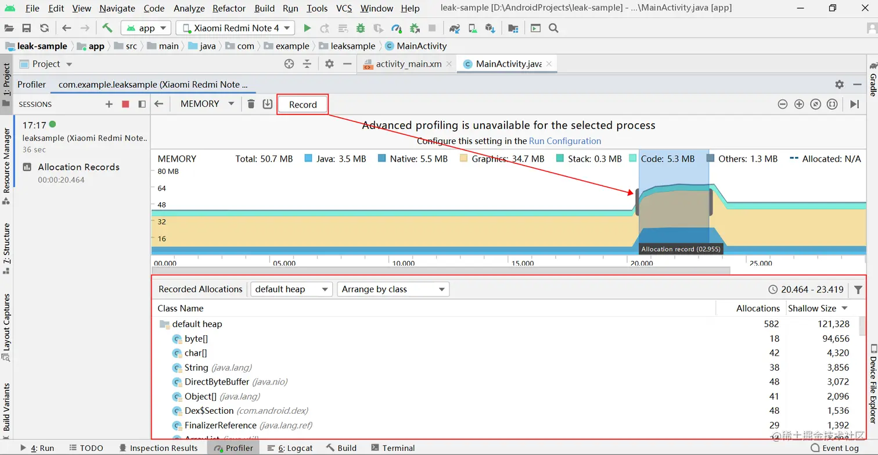Viewport: 878px width, 455px height.
Task: Start debugging with the green bug icon
Action: click(361, 28)
